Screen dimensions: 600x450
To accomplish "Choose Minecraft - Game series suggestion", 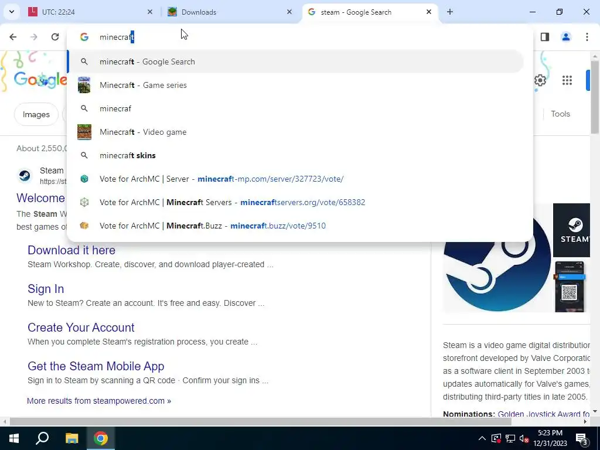I will pos(295,85).
